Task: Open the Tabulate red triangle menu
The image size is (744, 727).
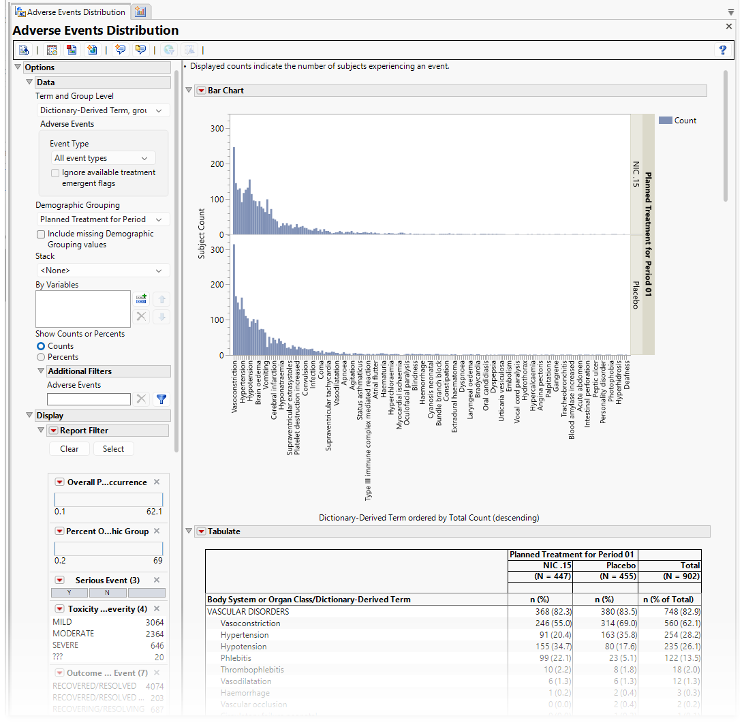Action: [x=201, y=531]
